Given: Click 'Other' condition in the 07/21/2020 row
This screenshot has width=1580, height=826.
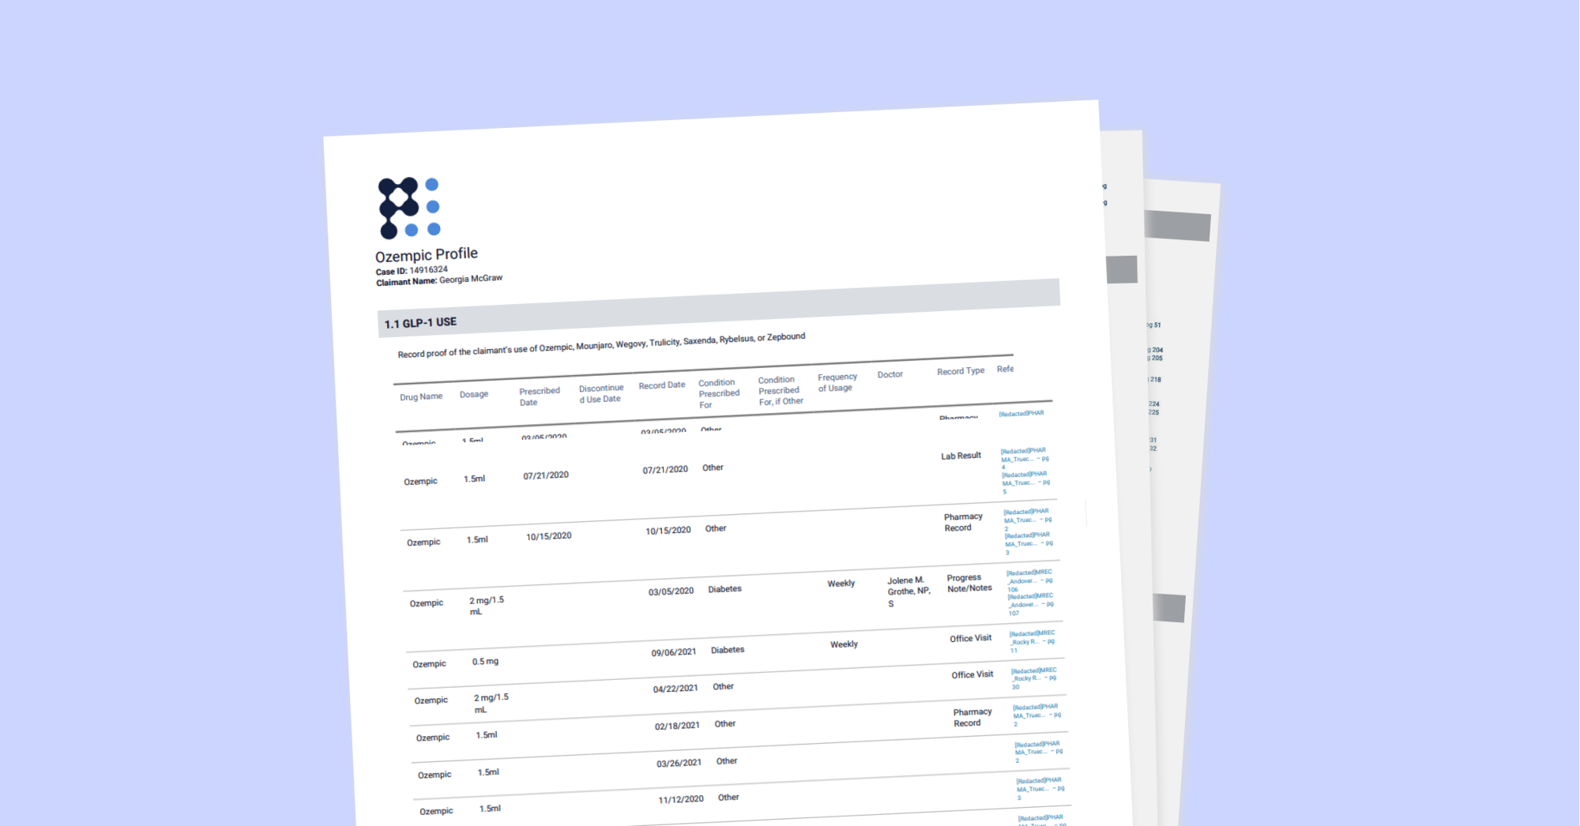Looking at the screenshot, I should (713, 467).
